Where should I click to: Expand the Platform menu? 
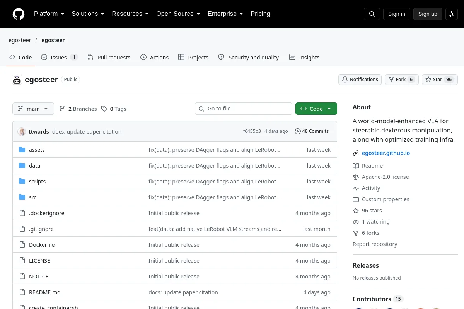pos(49,14)
